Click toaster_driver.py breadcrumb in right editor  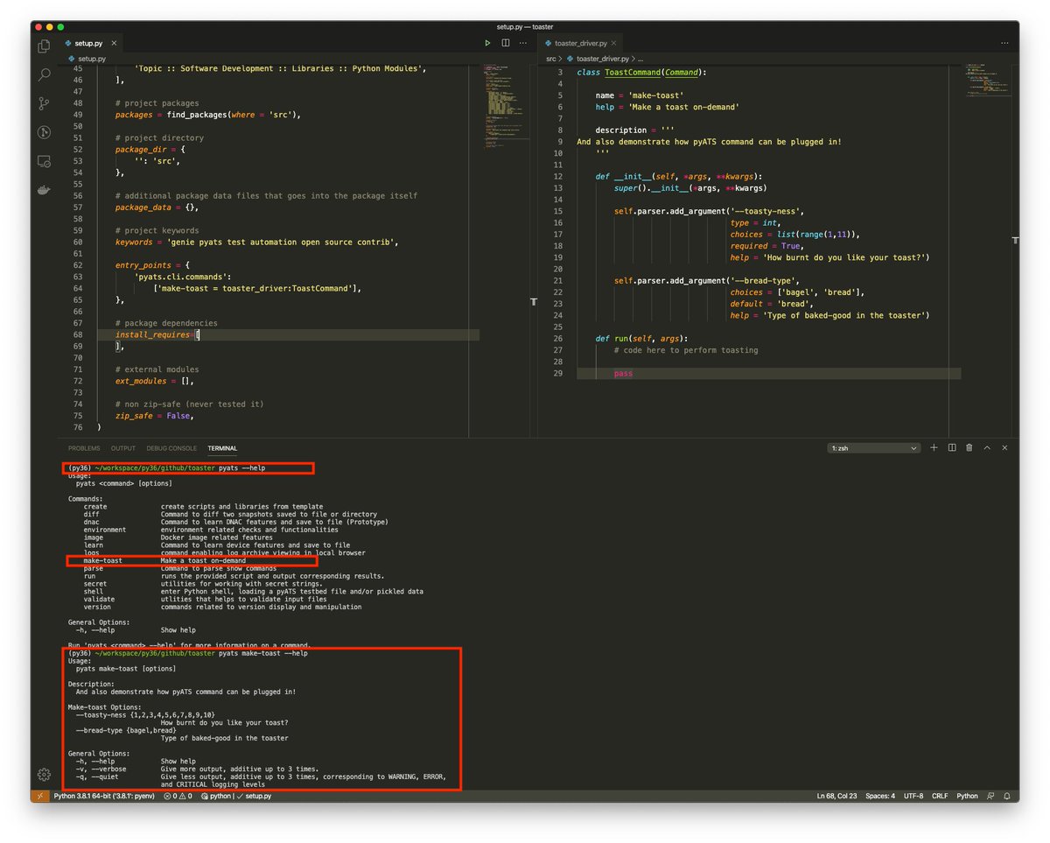point(598,59)
